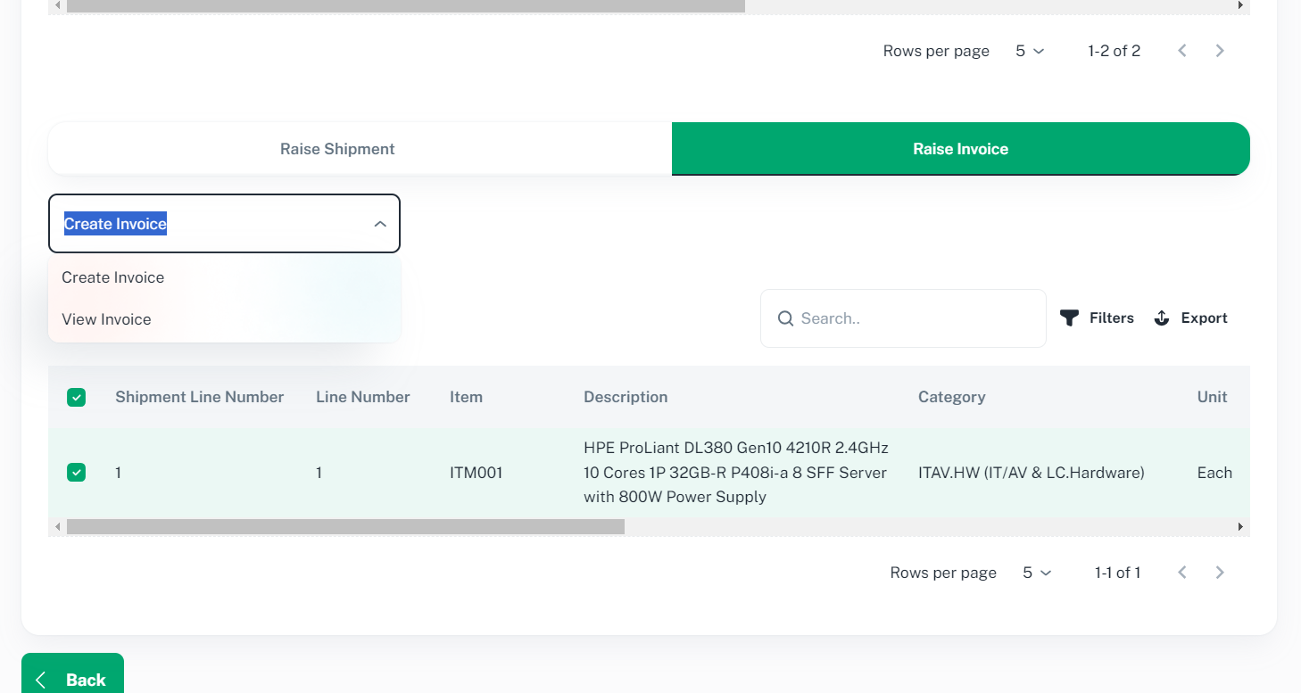Click the Export button

coord(1190,318)
